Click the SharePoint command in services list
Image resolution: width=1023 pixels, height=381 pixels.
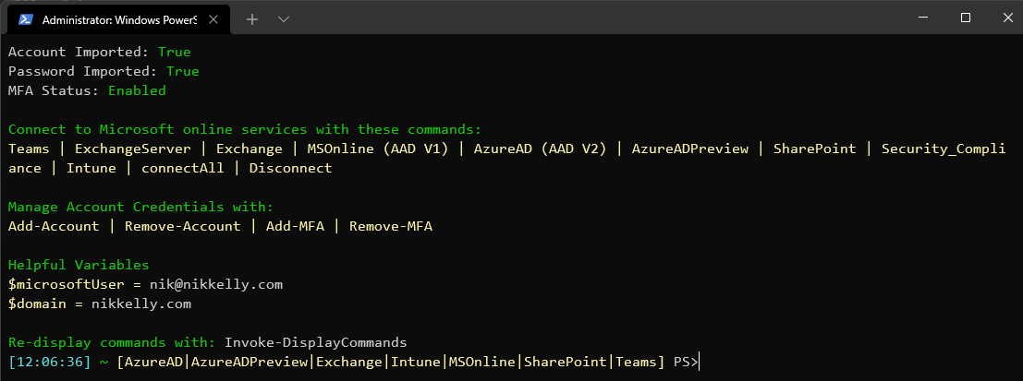(x=814, y=149)
